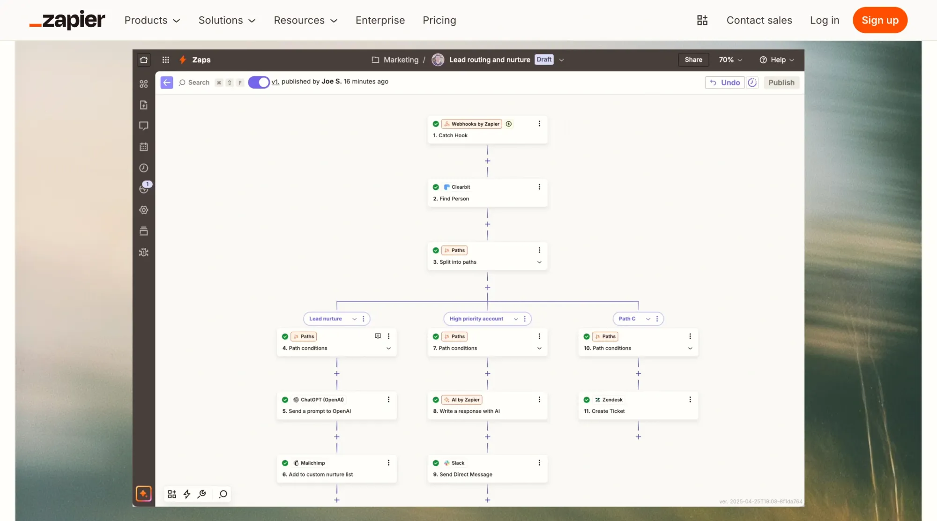937x521 pixels.
Task: Click Log in
Action: pyautogui.click(x=825, y=20)
